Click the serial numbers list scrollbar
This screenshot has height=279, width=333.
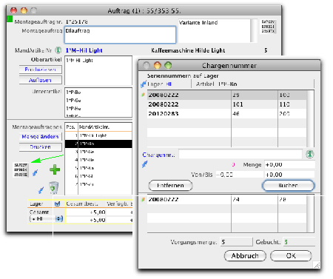click(311, 118)
